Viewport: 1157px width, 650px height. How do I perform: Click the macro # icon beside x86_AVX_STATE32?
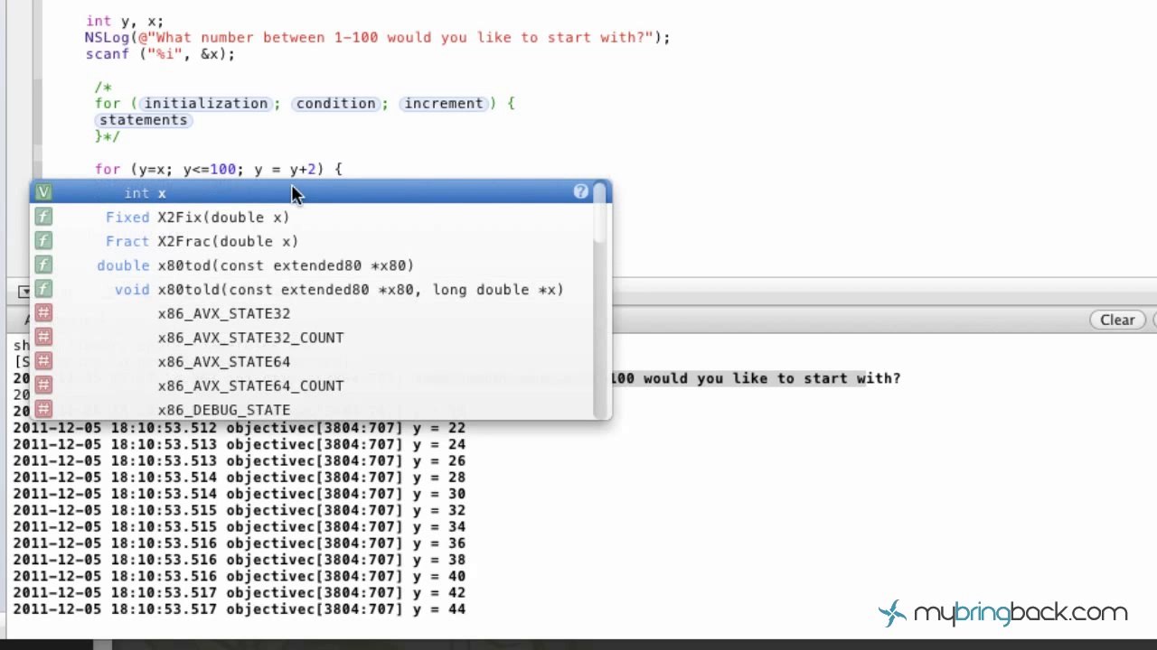[x=43, y=313]
